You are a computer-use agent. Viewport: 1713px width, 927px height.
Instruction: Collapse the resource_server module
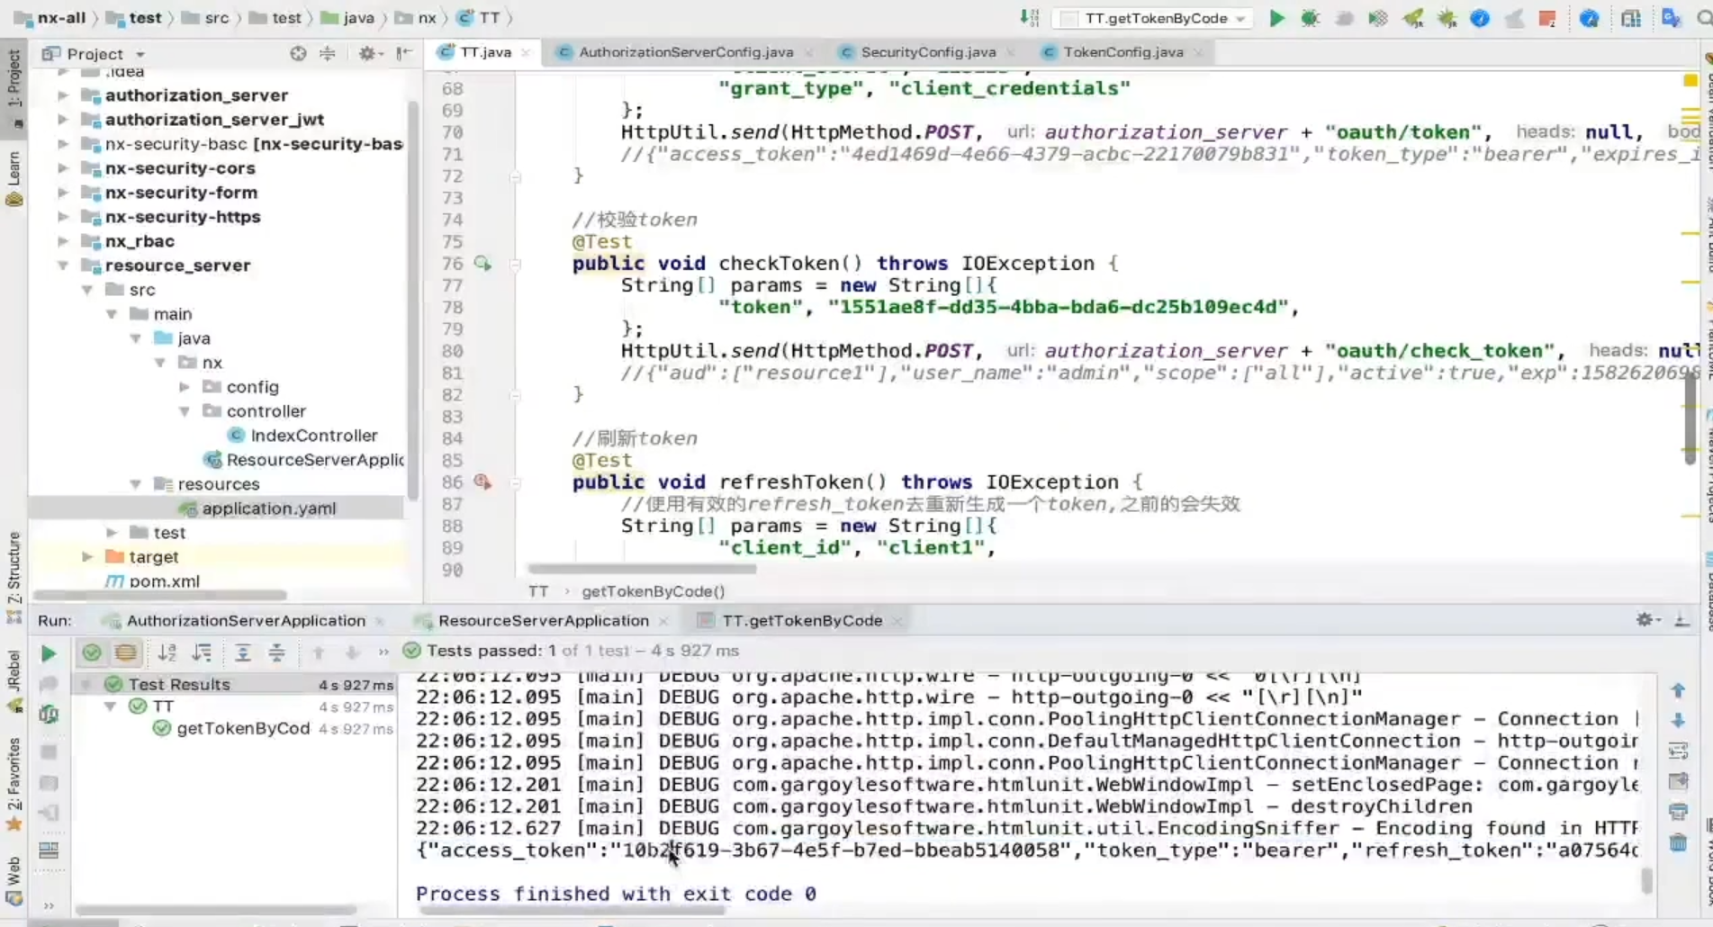63,265
